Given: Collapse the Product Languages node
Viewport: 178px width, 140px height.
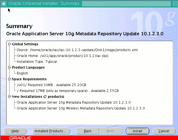Looking at the screenshot, I should (9, 67).
